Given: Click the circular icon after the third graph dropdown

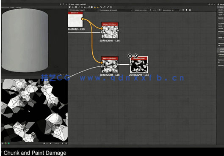Looking at the screenshot, I should click(150, 10).
